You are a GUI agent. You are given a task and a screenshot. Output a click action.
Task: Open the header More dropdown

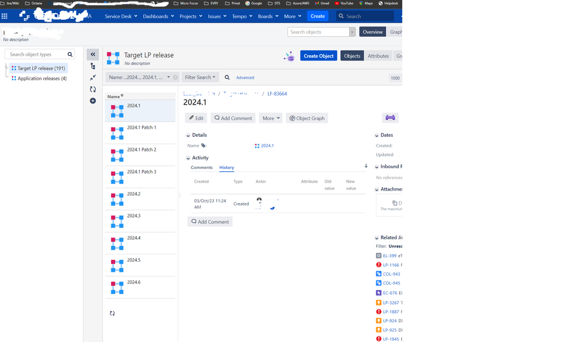point(292,16)
